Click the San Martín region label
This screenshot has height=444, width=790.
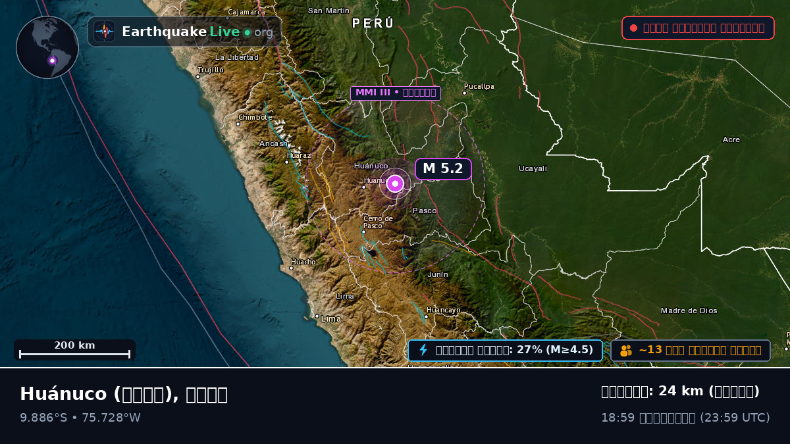(x=329, y=11)
